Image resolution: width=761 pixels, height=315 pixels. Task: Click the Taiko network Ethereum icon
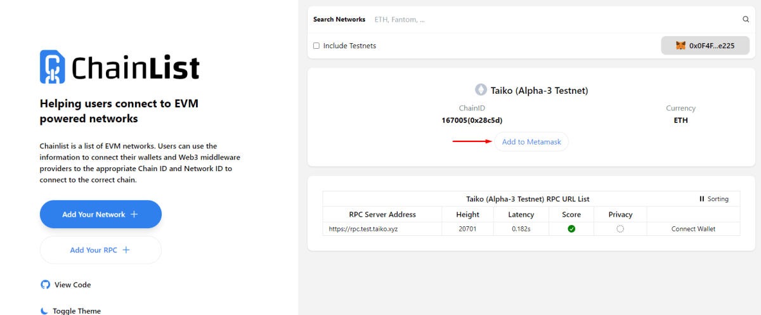[x=481, y=90]
